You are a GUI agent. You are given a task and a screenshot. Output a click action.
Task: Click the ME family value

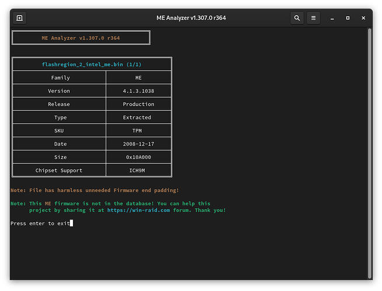(x=138, y=78)
